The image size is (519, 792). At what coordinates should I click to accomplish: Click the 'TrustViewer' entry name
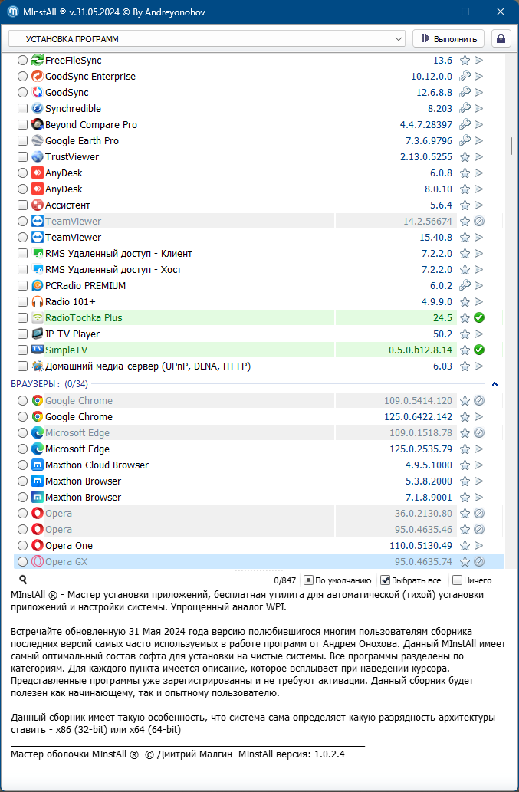click(72, 157)
